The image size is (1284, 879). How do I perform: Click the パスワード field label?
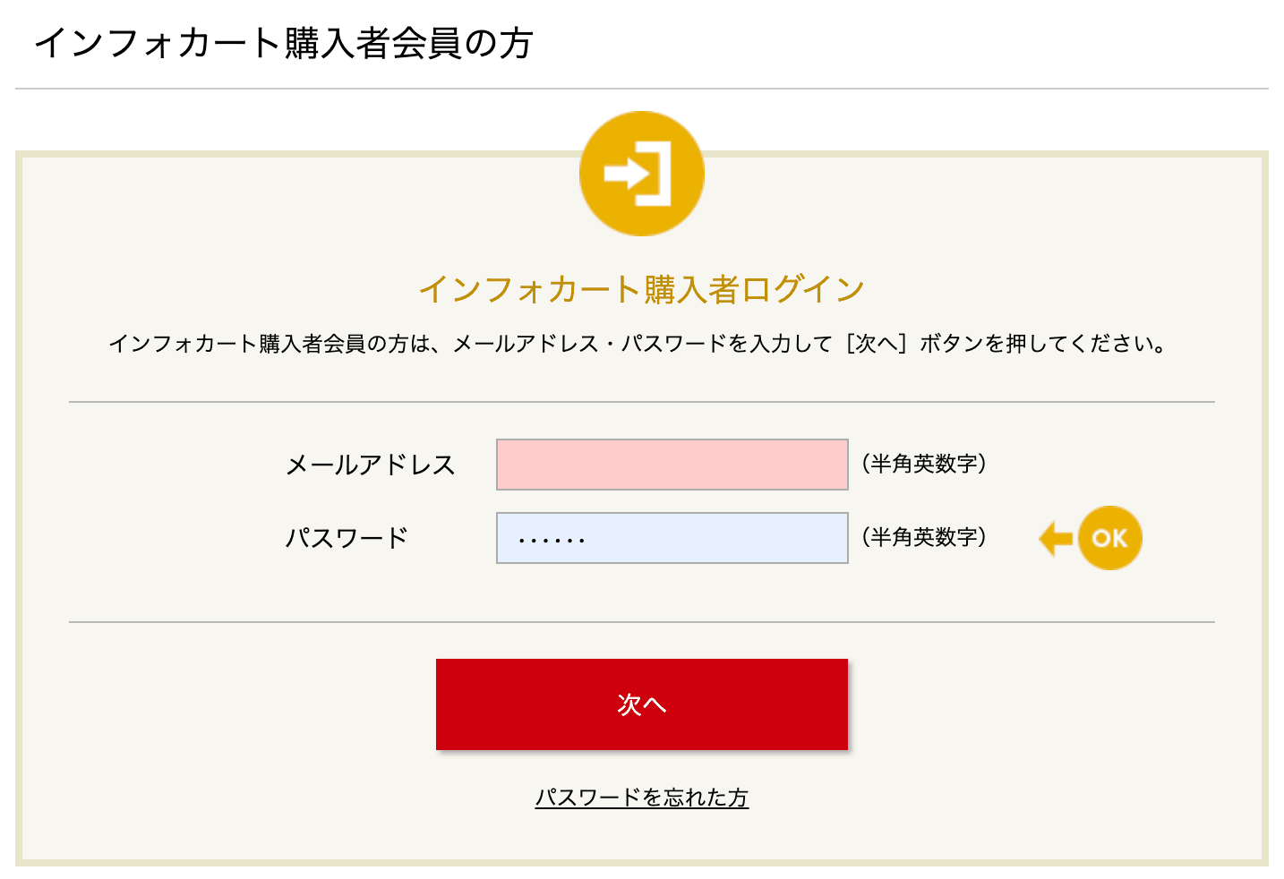point(347,538)
